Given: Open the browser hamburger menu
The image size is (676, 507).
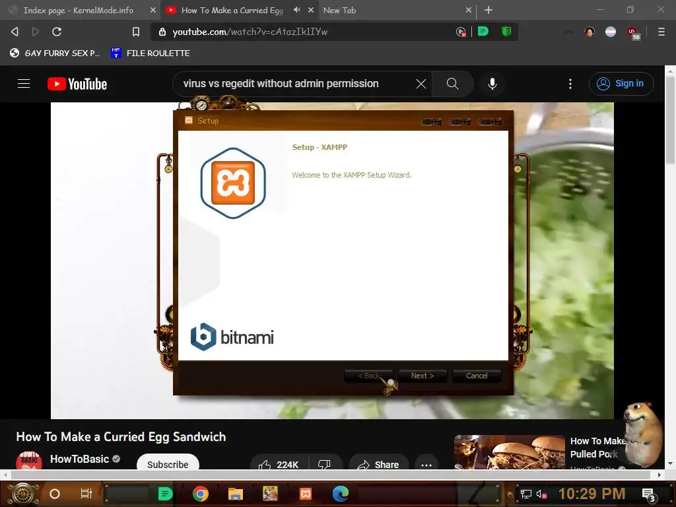Looking at the screenshot, I should click(661, 32).
